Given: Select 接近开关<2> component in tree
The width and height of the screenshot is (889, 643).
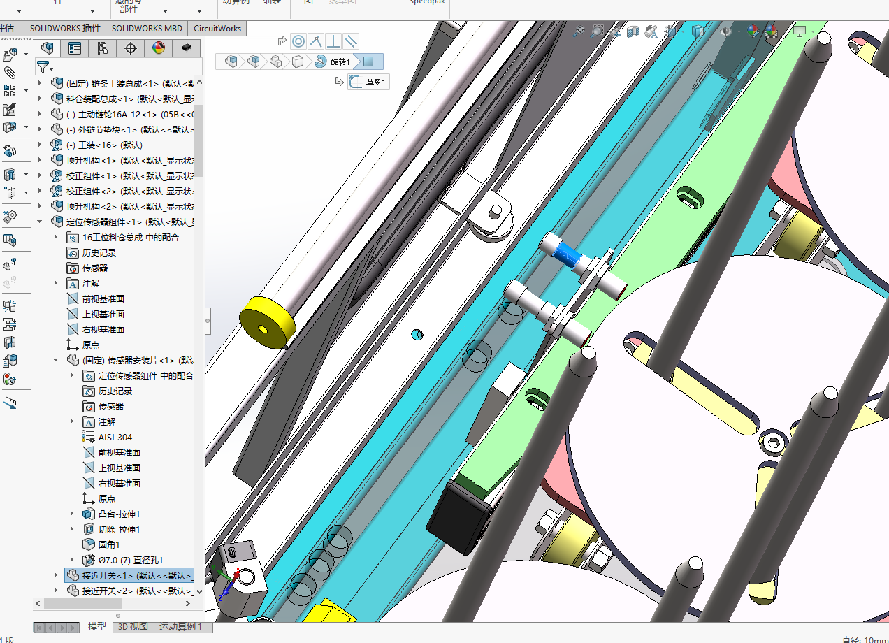Looking at the screenshot, I should (129, 591).
